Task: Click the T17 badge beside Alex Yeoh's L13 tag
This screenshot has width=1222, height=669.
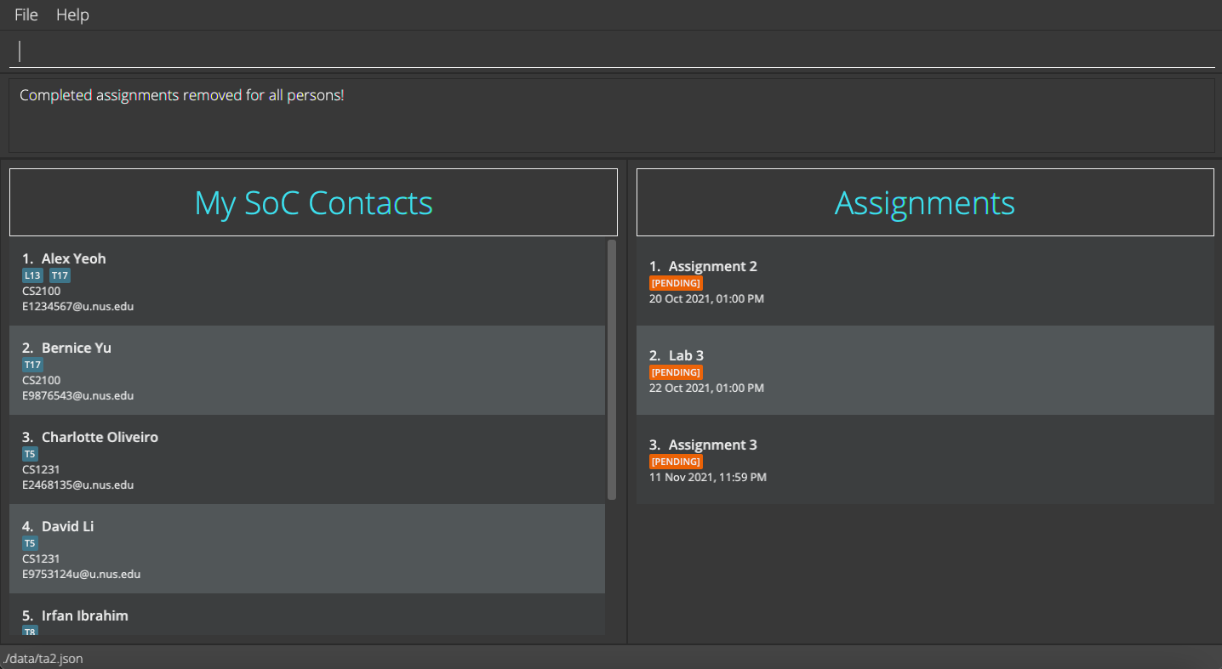Action: click(x=59, y=275)
